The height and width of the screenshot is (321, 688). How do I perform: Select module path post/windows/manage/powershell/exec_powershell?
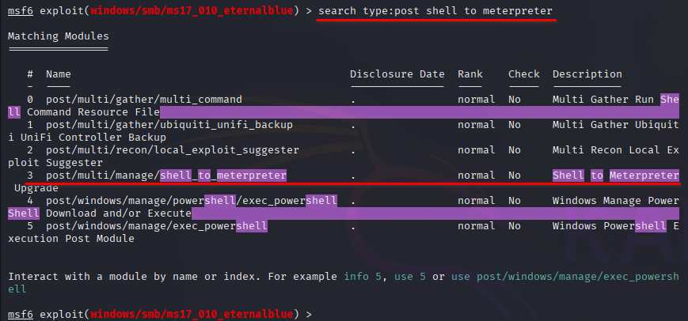(x=192, y=201)
